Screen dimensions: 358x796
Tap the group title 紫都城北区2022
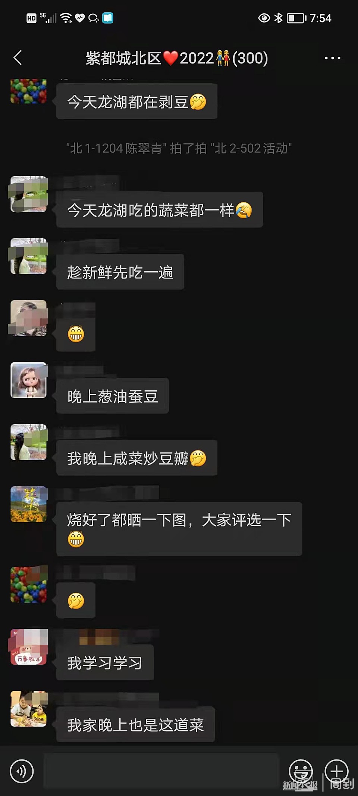click(177, 58)
